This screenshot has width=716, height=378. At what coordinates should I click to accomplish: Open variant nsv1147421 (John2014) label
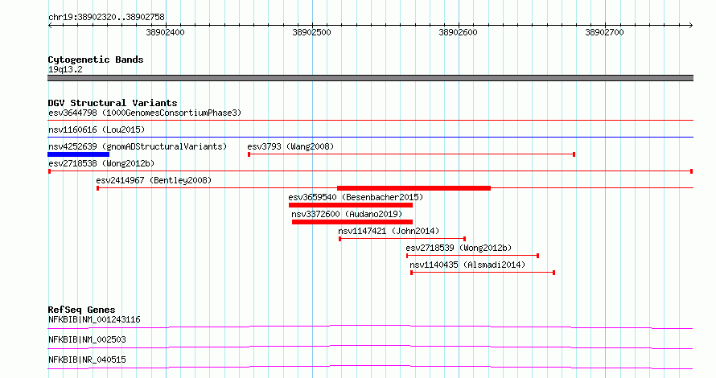coord(389,231)
